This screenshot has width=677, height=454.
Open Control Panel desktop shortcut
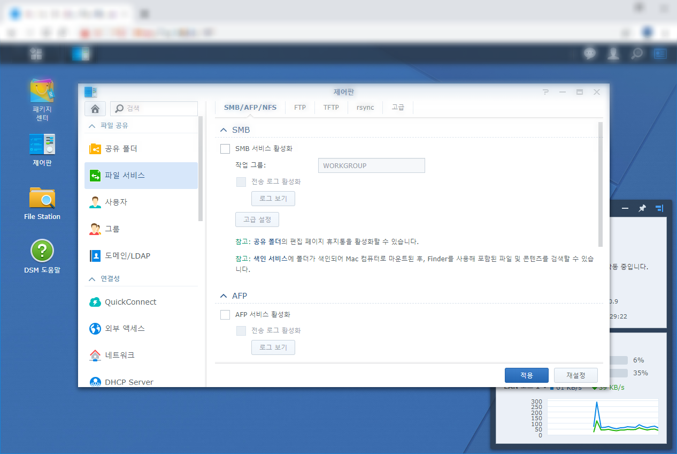42,150
